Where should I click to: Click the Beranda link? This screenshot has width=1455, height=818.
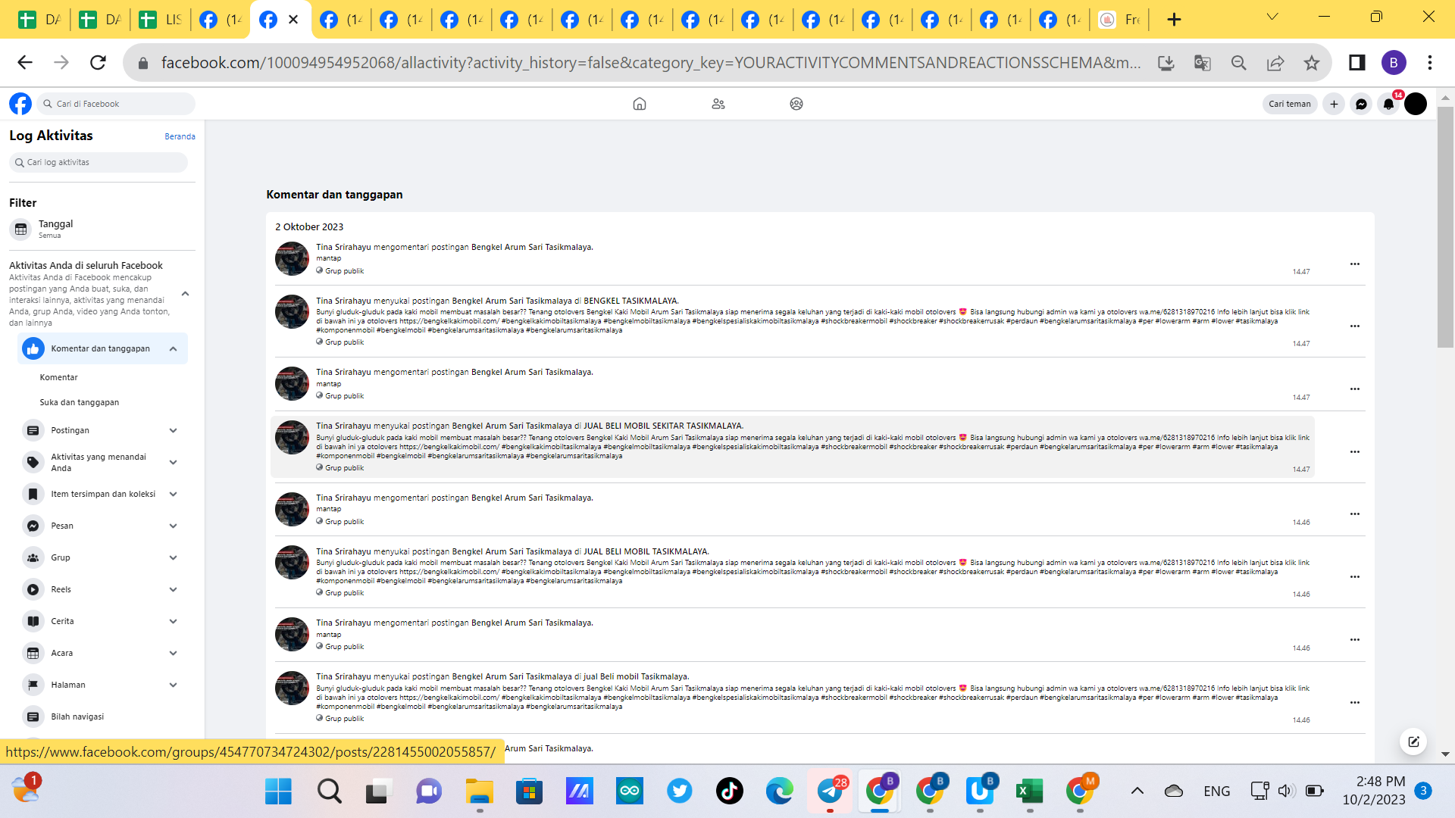180,136
